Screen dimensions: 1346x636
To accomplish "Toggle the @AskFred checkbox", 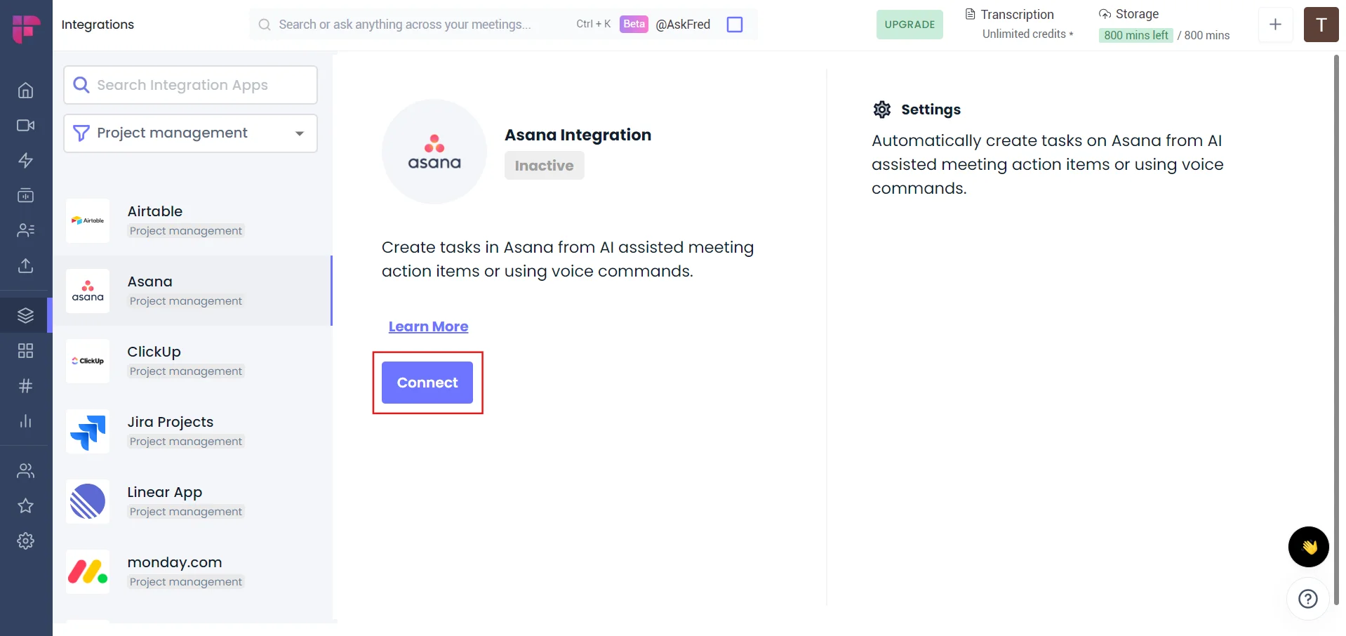I will point(735,25).
